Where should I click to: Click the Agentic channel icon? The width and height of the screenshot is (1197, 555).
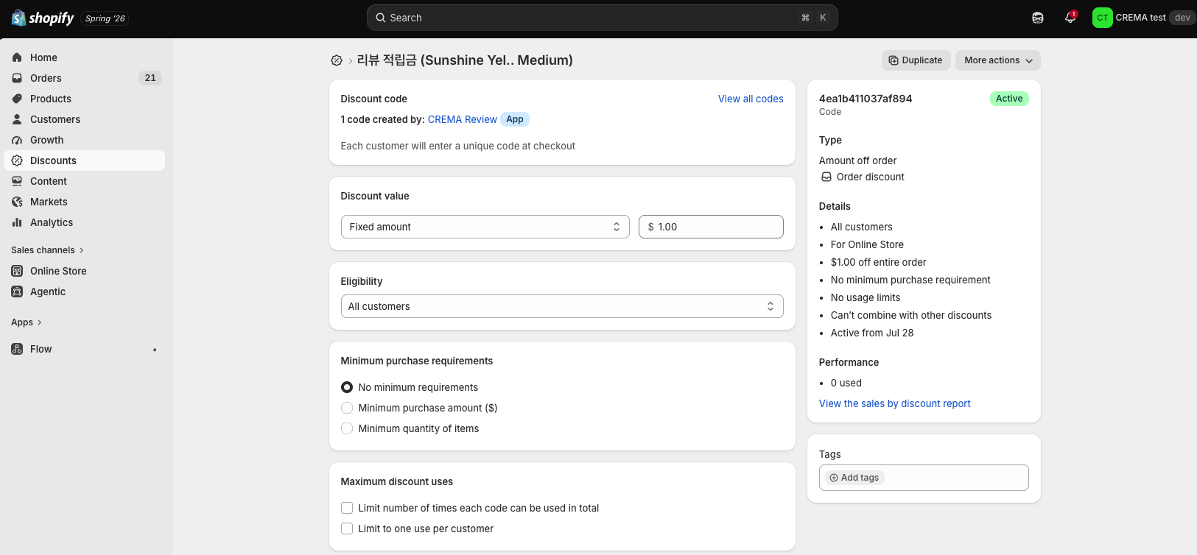click(17, 291)
